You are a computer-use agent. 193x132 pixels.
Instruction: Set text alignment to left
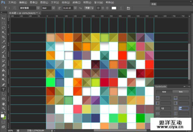pyautogui.click(x=98, y=8)
